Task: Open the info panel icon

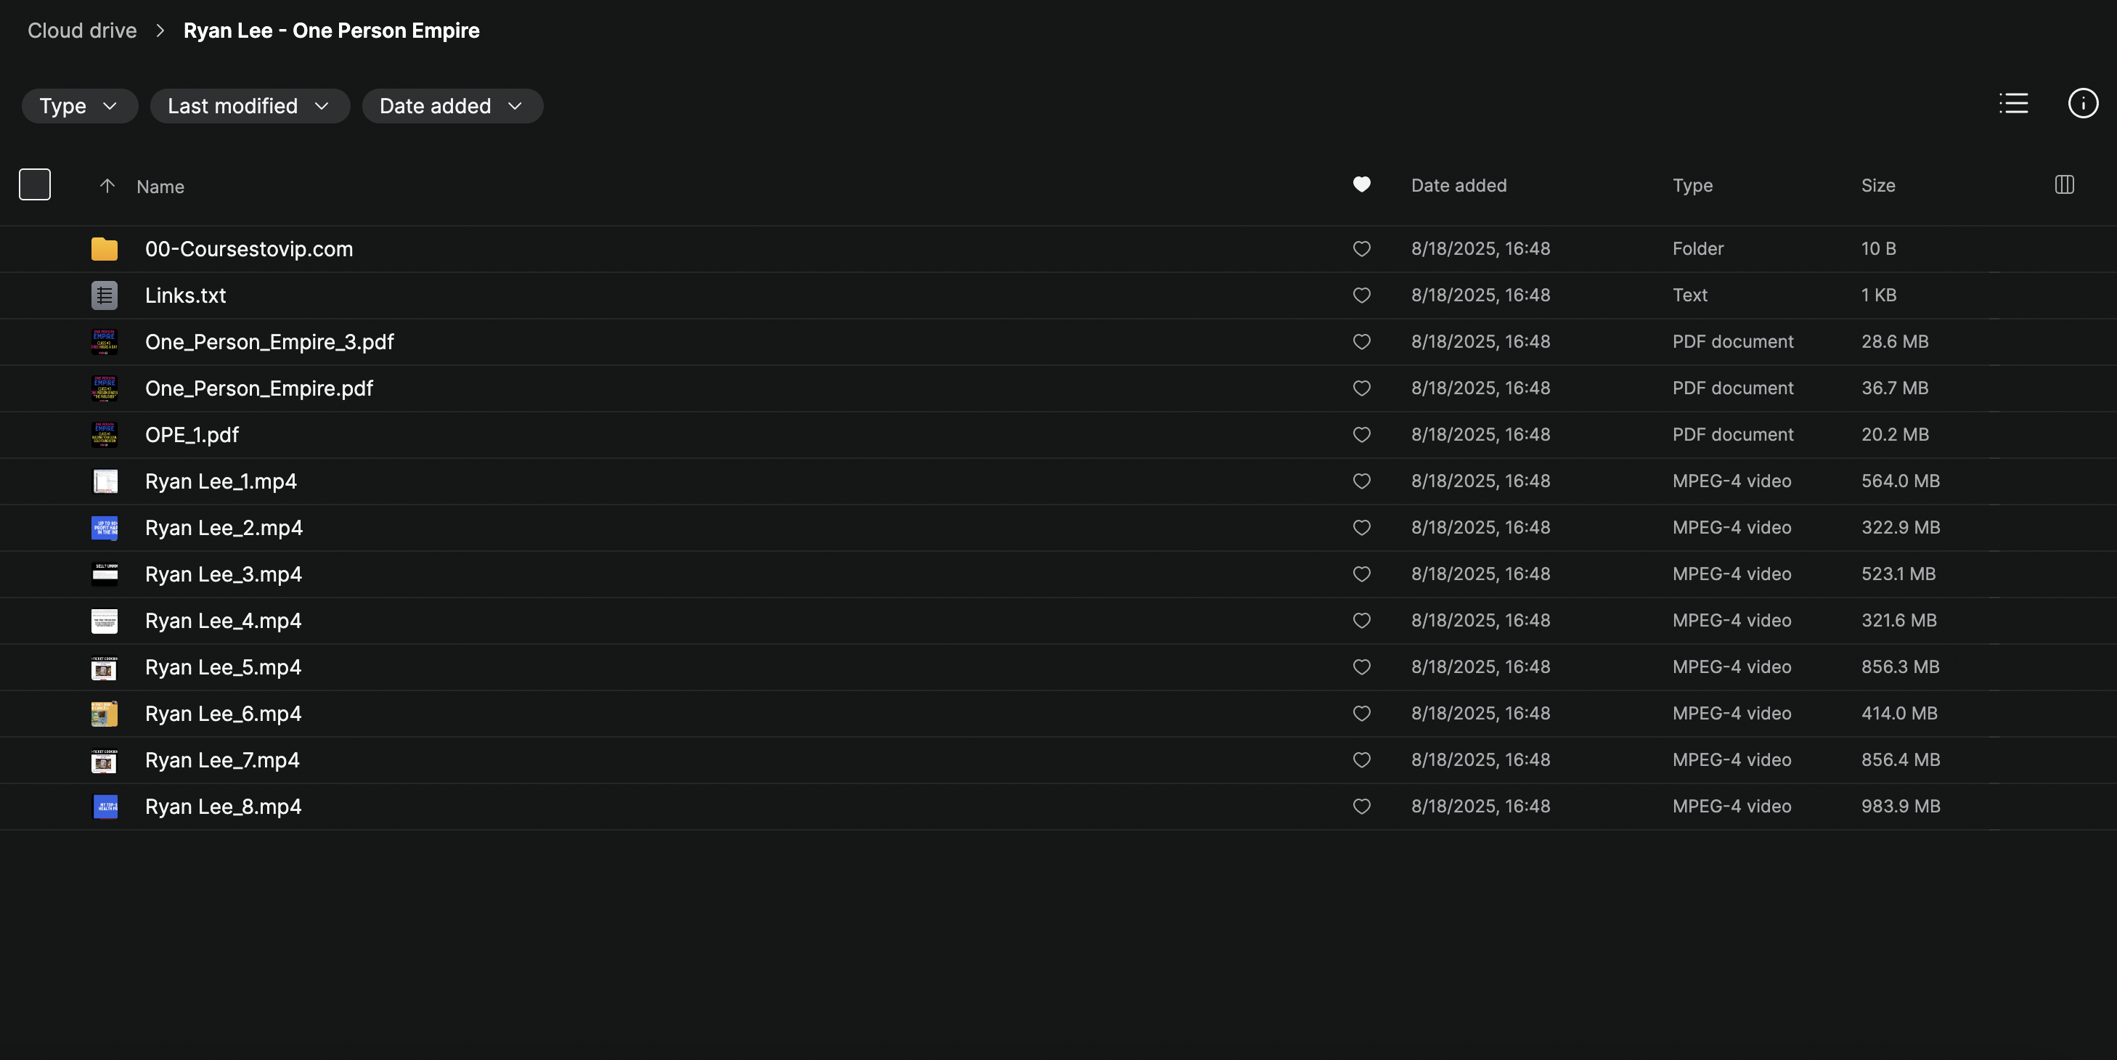Action: [x=2082, y=104]
